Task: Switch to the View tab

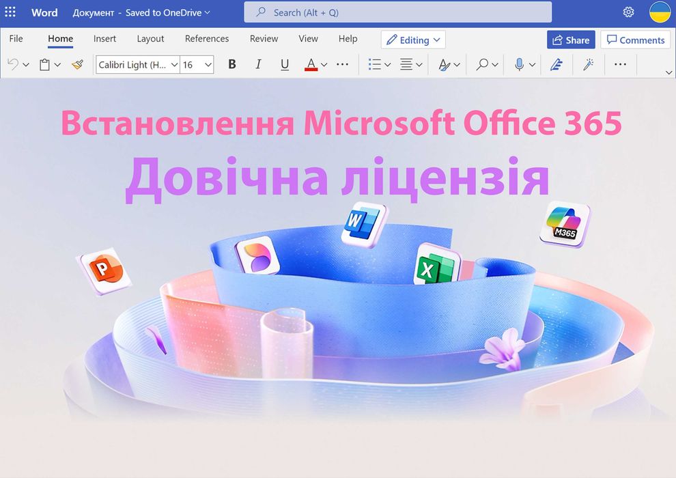Action: click(308, 39)
